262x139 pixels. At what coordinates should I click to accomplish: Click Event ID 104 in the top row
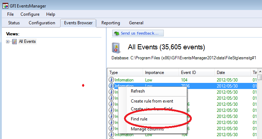coord(184,80)
